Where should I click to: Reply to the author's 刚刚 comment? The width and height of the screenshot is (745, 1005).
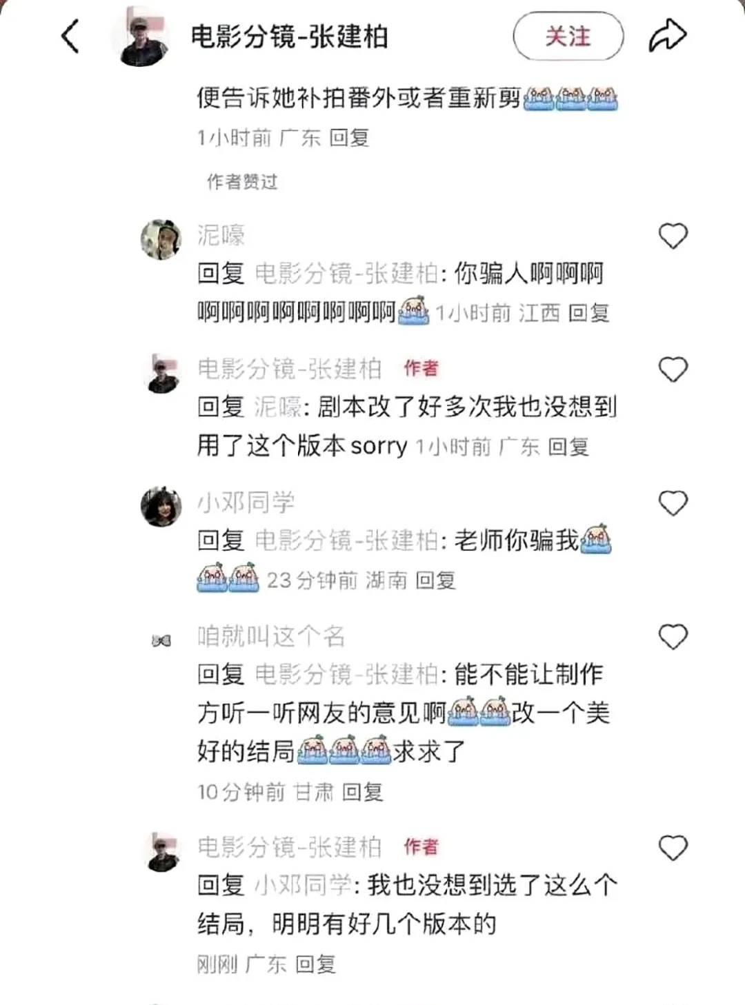pyautogui.click(x=315, y=964)
